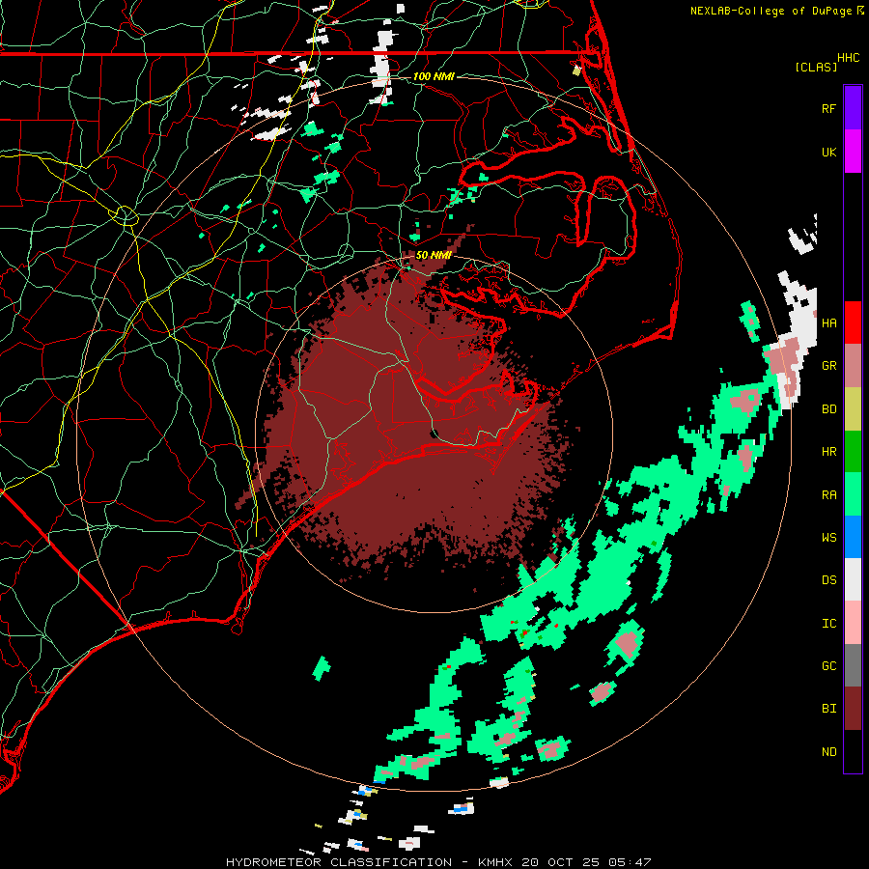
Task: Click the HR dark green legend swatch
Action: click(x=853, y=451)
